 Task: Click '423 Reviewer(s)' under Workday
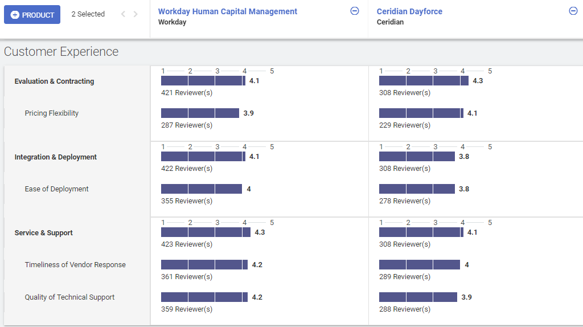pyautogui.click(x=187, y=244)
